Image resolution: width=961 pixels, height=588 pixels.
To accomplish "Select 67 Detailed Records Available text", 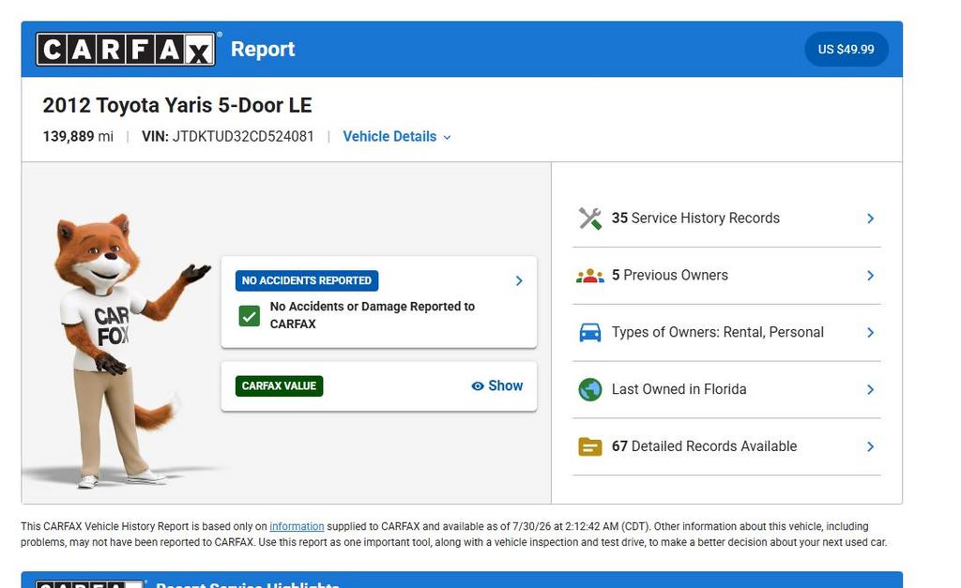I will pyautogui.click(x=704, y=445).
